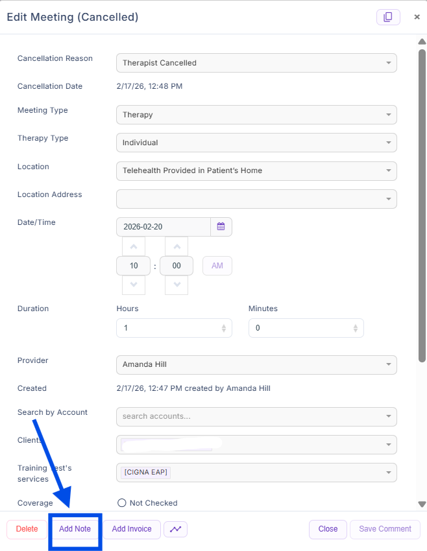The width and height of the screenshot is (427, 551).
Task: Increase the minutes with up chevron
Action: (177, 246)
